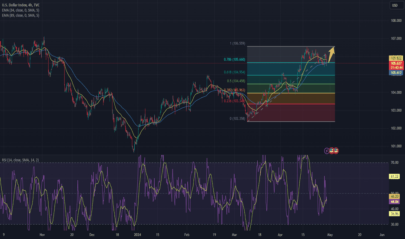
Task: Click Feb on the time axis
Action: click(x=187, y=235)
